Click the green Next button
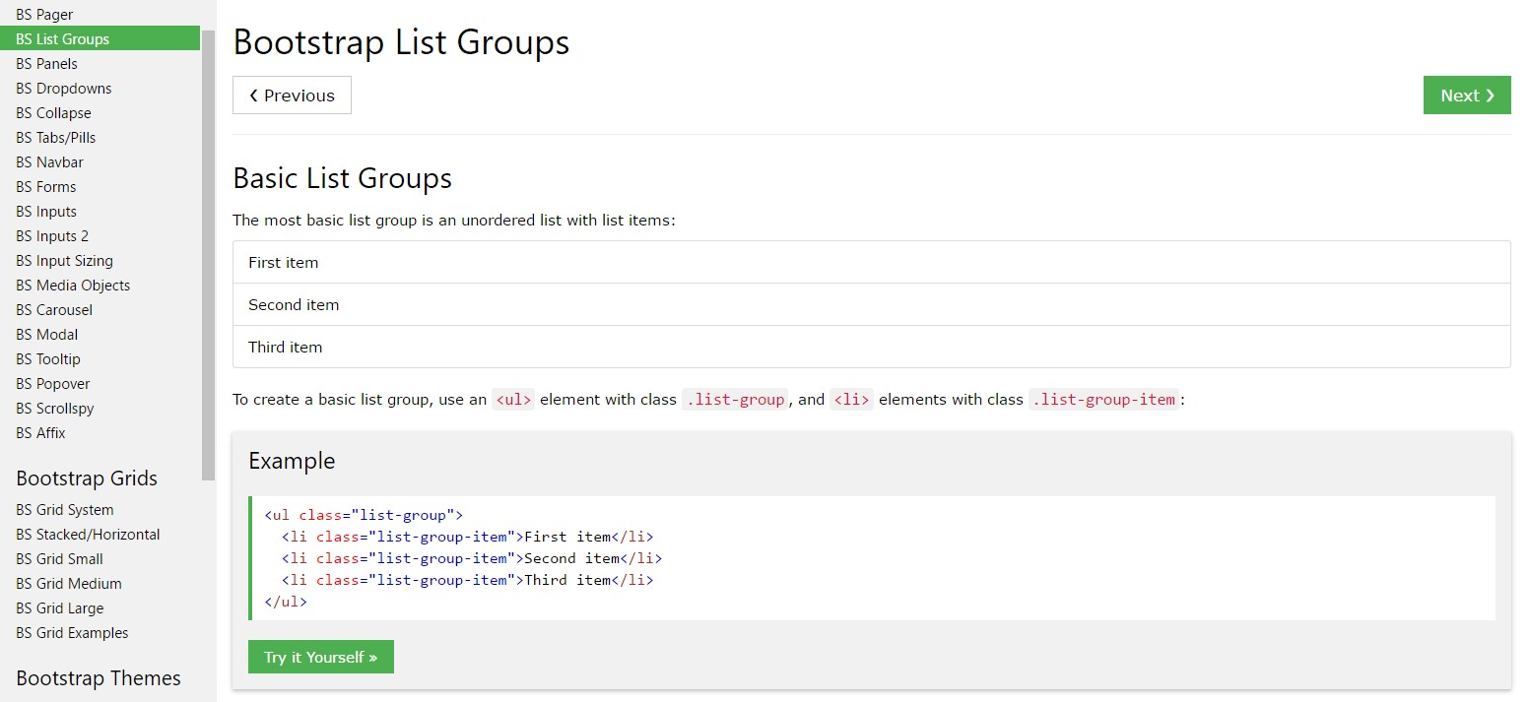The image size is (1529, 702). [1467, 96]
